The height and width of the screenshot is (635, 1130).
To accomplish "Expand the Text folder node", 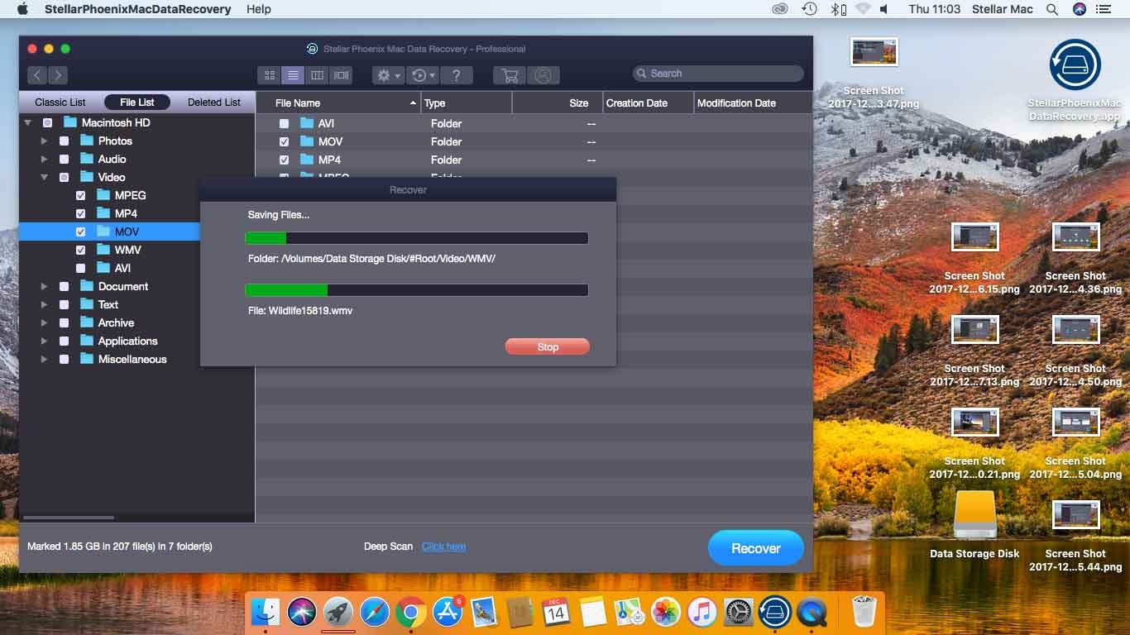I will [44, 304].
